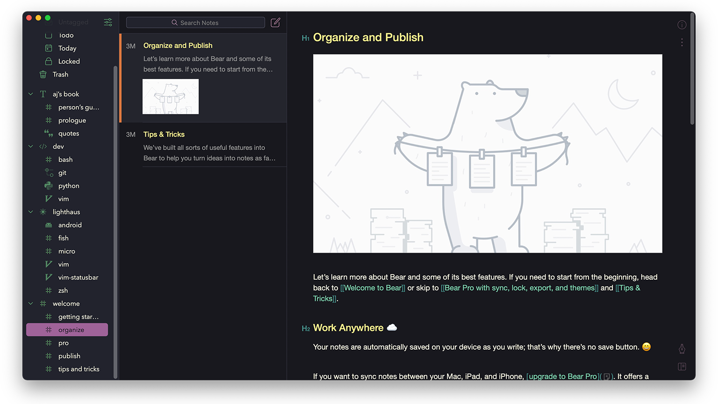
Task: Select the vim icon under dev
Action: (x=49, y=199)
